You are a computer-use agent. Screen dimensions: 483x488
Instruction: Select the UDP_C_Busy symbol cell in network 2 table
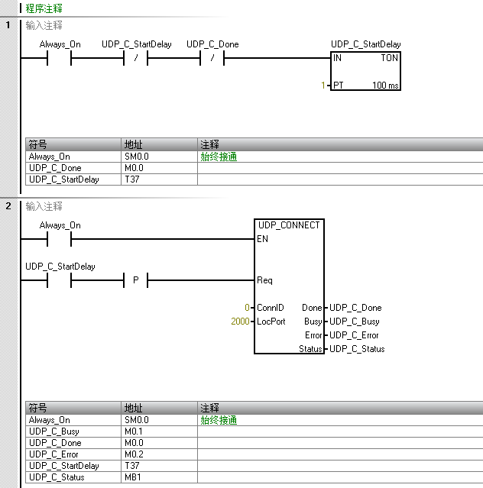click(x=73, y=431)
